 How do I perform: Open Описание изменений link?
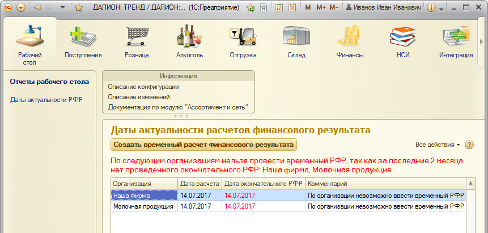point(139,97)
